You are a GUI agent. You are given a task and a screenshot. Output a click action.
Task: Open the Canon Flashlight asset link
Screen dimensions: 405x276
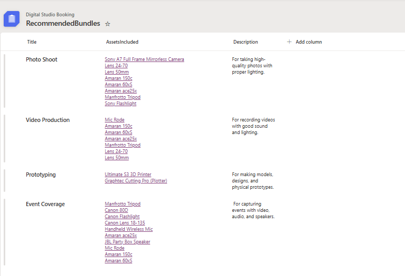122,217
